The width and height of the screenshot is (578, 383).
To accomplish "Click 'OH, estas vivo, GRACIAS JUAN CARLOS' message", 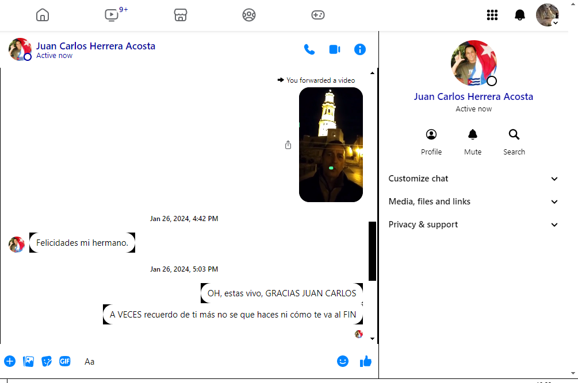I will (x=282, y=293).
